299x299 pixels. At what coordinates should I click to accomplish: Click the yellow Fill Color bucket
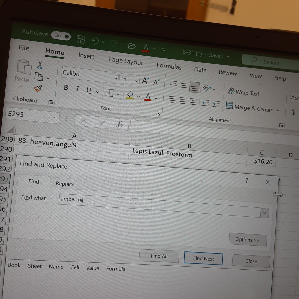(x=130, y=95)
